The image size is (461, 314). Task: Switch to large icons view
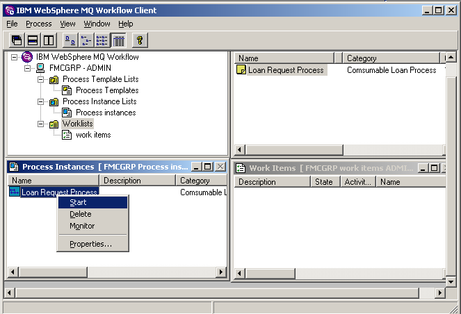click(70, 40)
